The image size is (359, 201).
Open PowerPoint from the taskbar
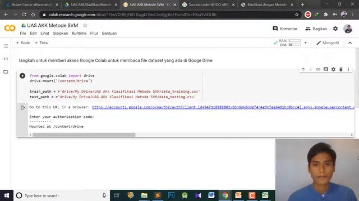(238, 195)
